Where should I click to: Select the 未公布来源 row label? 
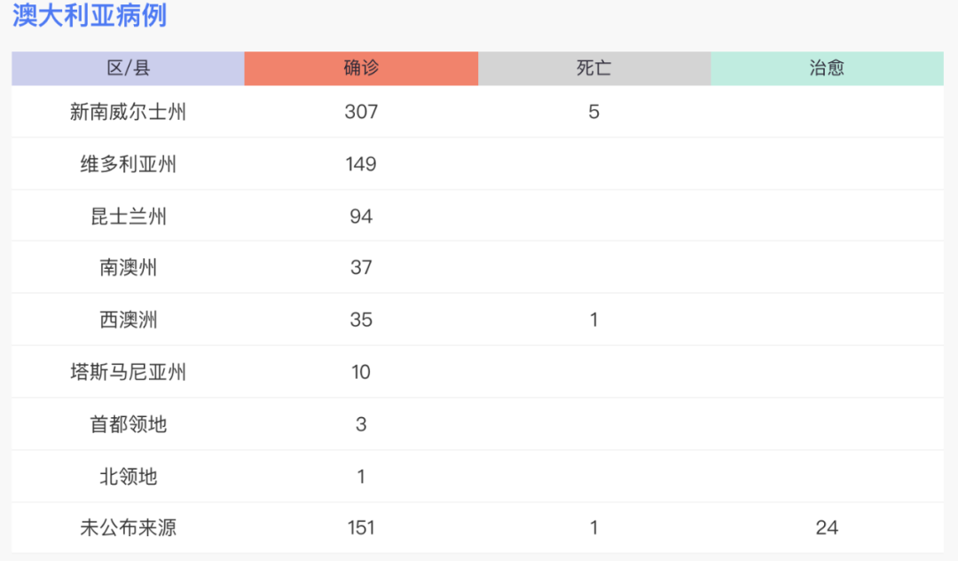[x=128, y=528]
